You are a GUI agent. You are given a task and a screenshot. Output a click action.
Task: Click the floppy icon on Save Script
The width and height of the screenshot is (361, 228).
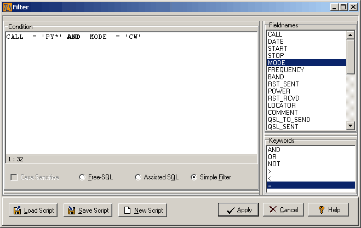[x=71, y=211]
